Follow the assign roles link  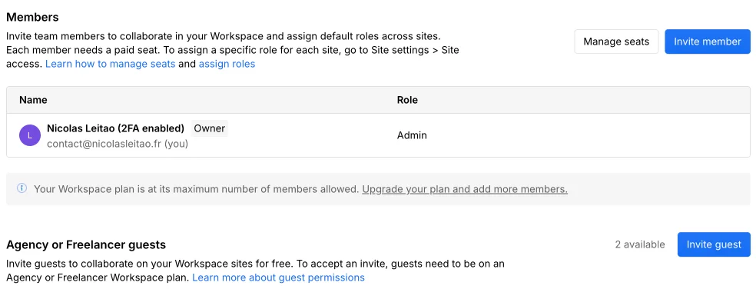pyautogui.click(x=227, y=64)
